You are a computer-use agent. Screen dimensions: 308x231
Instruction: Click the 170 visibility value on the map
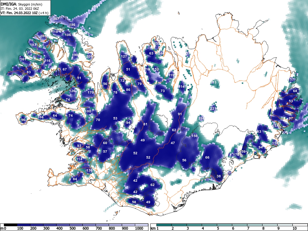click(x=91, y=92)
